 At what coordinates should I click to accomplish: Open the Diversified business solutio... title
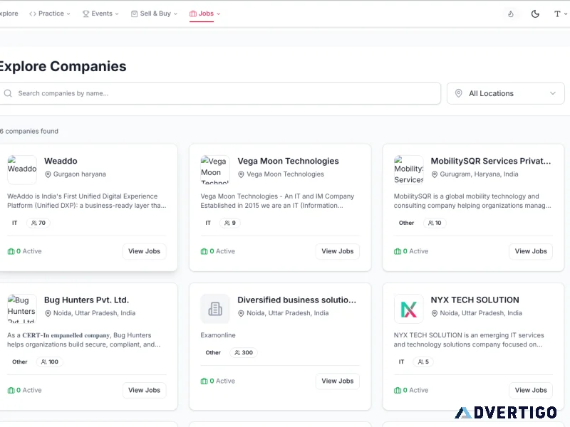pyautogui.click(x=296, y=300)
